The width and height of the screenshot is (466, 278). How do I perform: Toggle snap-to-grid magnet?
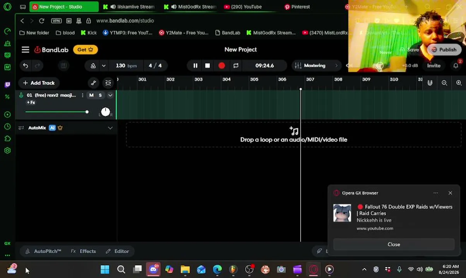coord(430,83)
